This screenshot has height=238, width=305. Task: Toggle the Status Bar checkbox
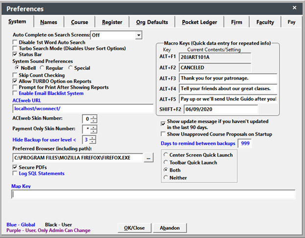[15, 55]
